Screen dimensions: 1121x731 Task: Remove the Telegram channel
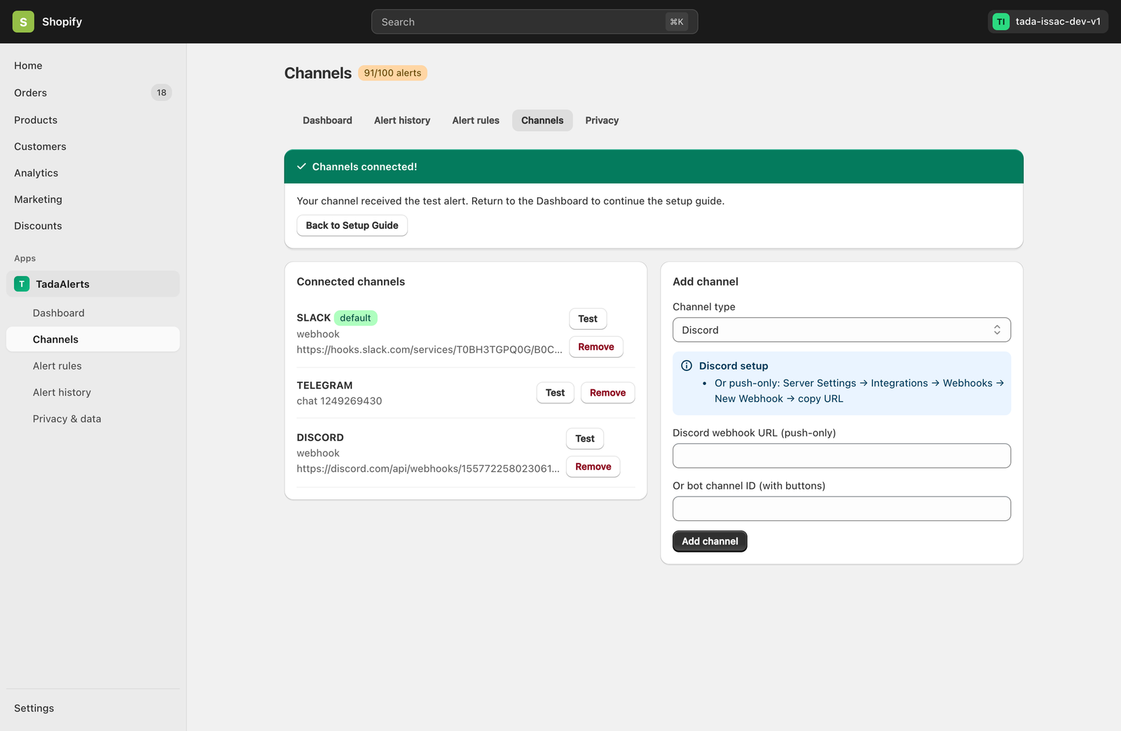(x=607, y=393)
